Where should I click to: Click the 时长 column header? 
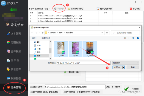105,13
